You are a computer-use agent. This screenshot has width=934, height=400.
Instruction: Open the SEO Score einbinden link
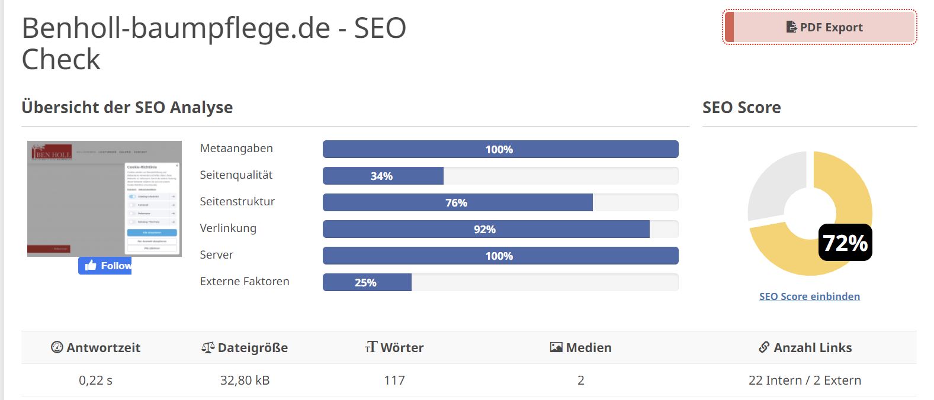pos(810,296)
